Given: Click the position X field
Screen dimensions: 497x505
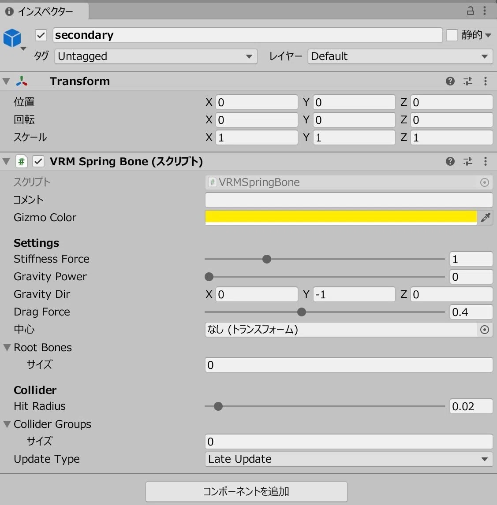Looking at the screenshot, I should click(257, 102).
